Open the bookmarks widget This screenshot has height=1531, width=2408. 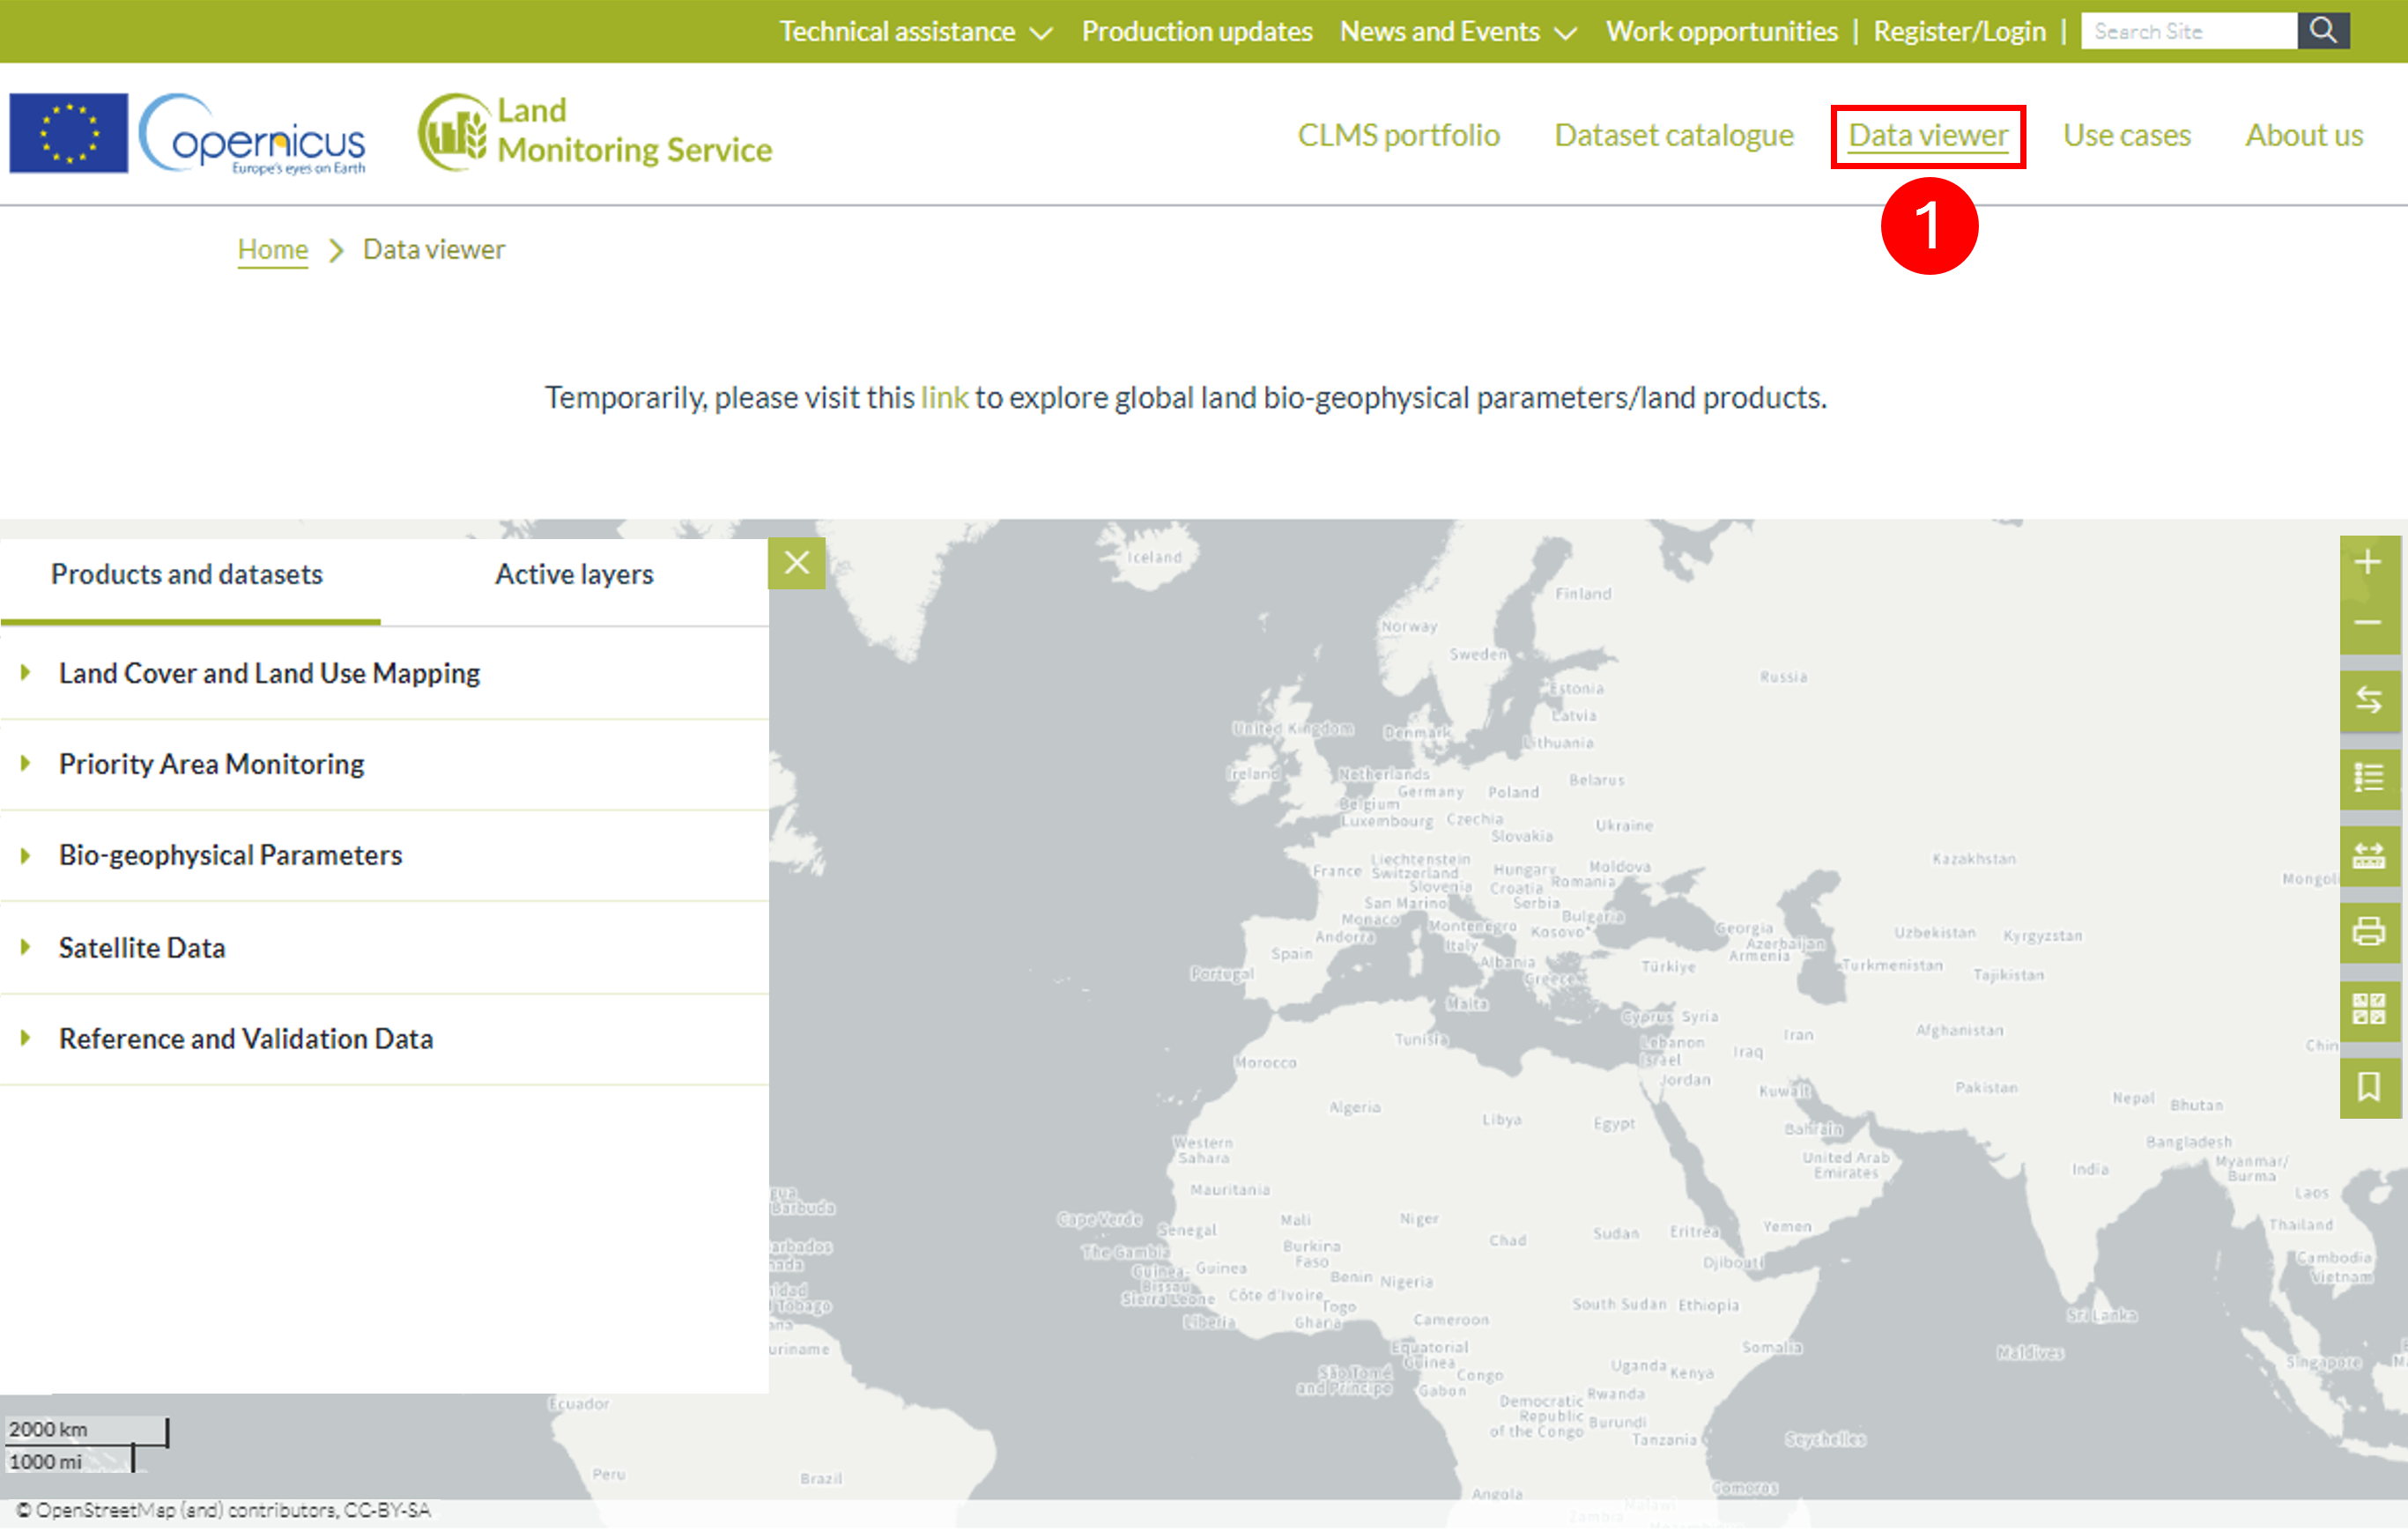pyautogui.click(x=2368, y=1087)
